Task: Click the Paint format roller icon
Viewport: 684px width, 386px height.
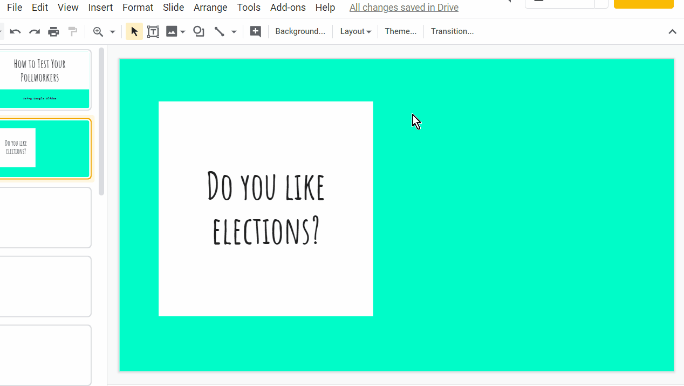Action: pos(73,32)
